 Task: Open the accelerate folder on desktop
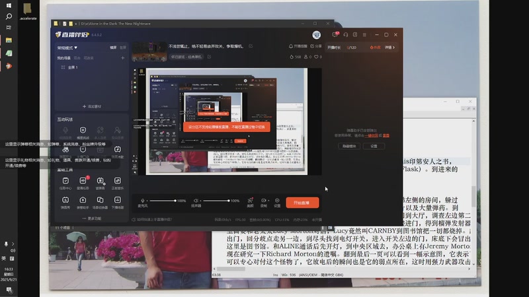tap(28, 11)
